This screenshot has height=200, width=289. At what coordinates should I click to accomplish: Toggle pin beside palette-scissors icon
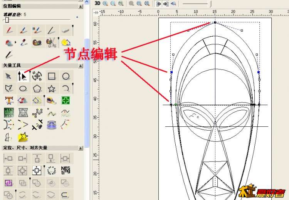[59, 39]
